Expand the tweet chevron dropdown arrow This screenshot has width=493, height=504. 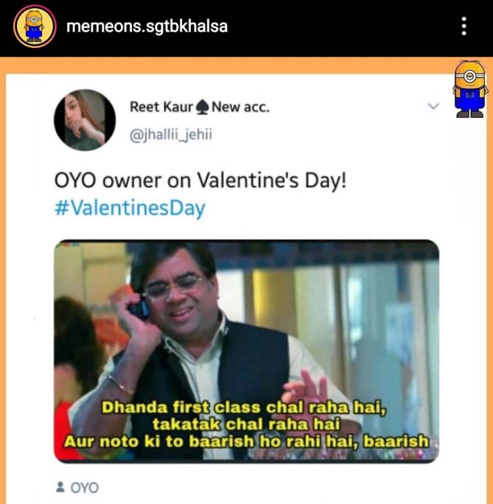coord(434,106)
